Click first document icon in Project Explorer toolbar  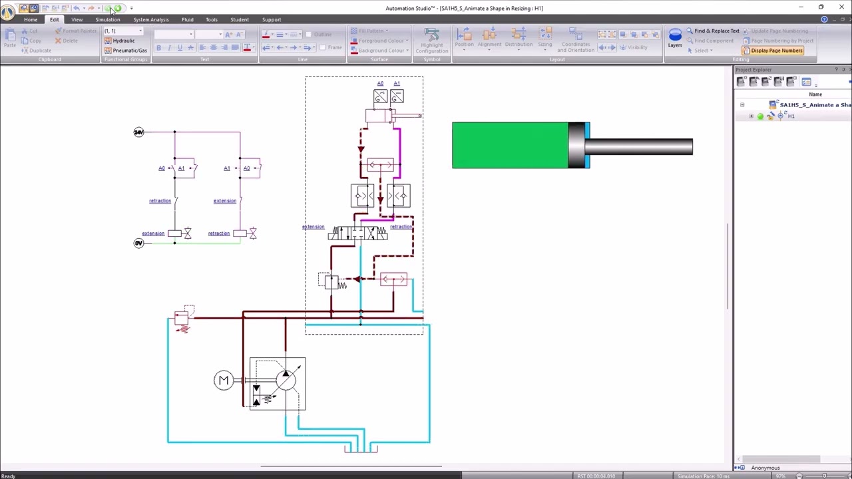[x=741, y=81]
